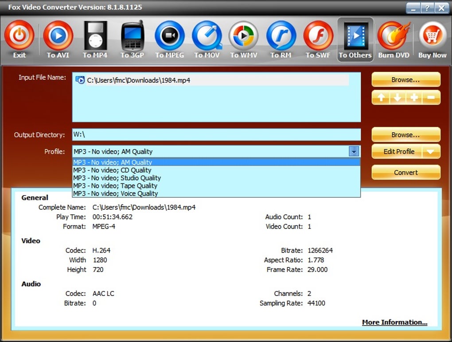Select the To 3GP phone icon
452x342 pixels.
(x=132, y=35)
